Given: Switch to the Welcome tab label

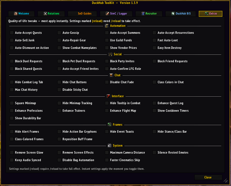Looking at the screenshot, I should (24, 14).
